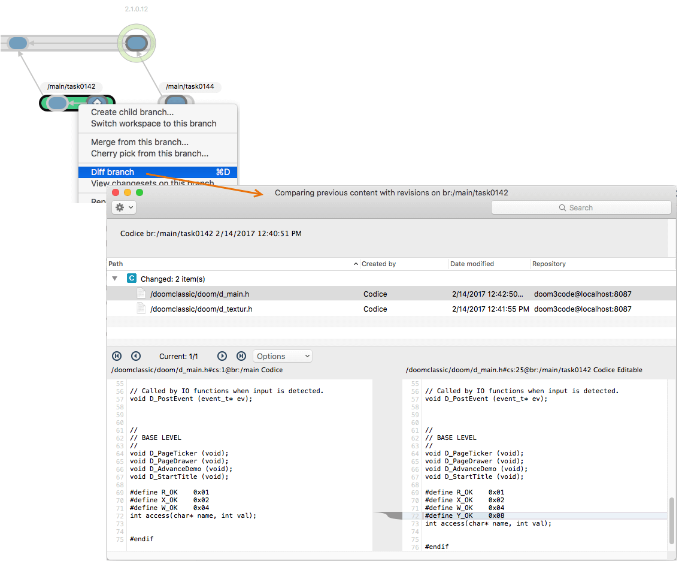Screen dimensions: 679x561
Task: Go to next difference button
Action: coord(222,356)
